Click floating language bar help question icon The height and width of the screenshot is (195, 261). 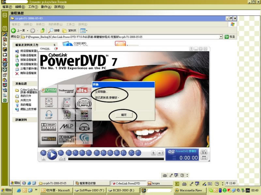pos(182,175)
